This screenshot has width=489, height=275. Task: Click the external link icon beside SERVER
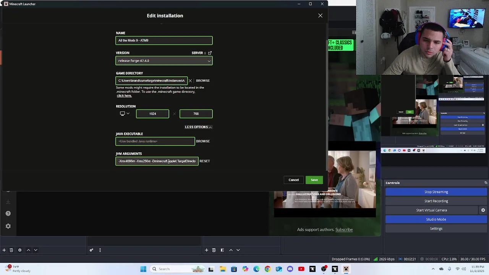[210, 53]
